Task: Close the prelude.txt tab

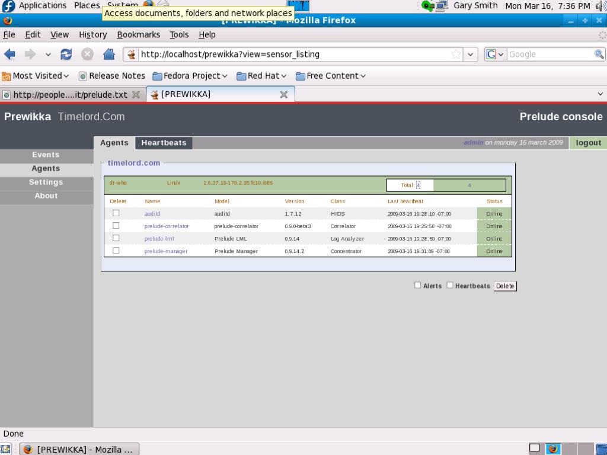Action: [x=136, y=94]
